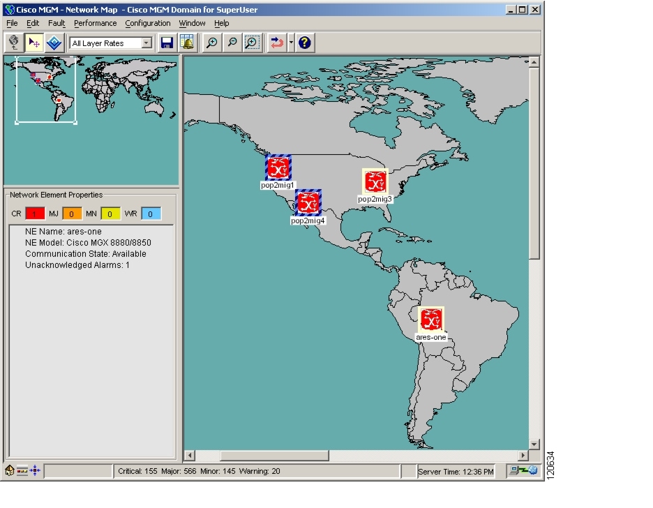The width and height of the screenshot is (653, 508).
Task: Open the Configuration menu
Action: coord(148,23)
